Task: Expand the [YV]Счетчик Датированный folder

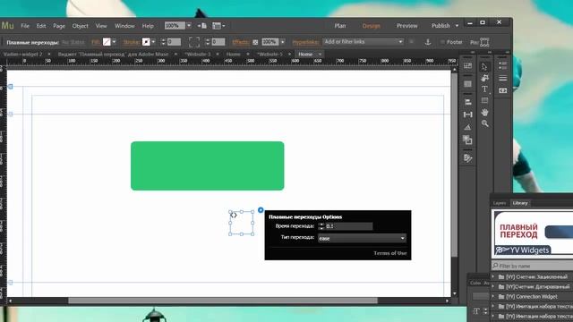Action: pos(493,286)
